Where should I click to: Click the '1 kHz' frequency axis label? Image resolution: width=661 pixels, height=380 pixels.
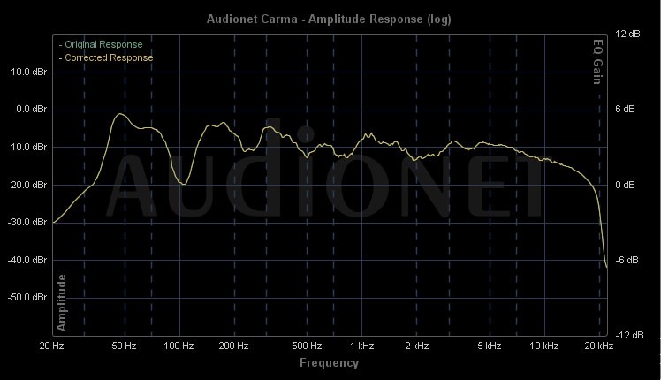click(x=361, y=346)
